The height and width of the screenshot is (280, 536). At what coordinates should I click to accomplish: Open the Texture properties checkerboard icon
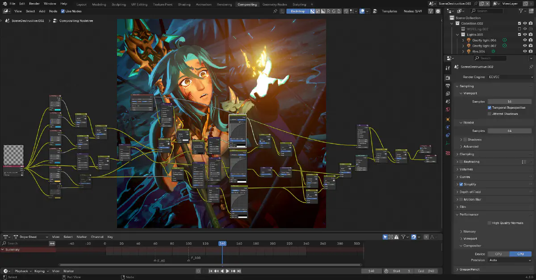[x=448, y=153]
